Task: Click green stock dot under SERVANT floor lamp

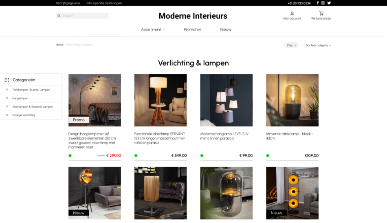Action: pos(136,156)
